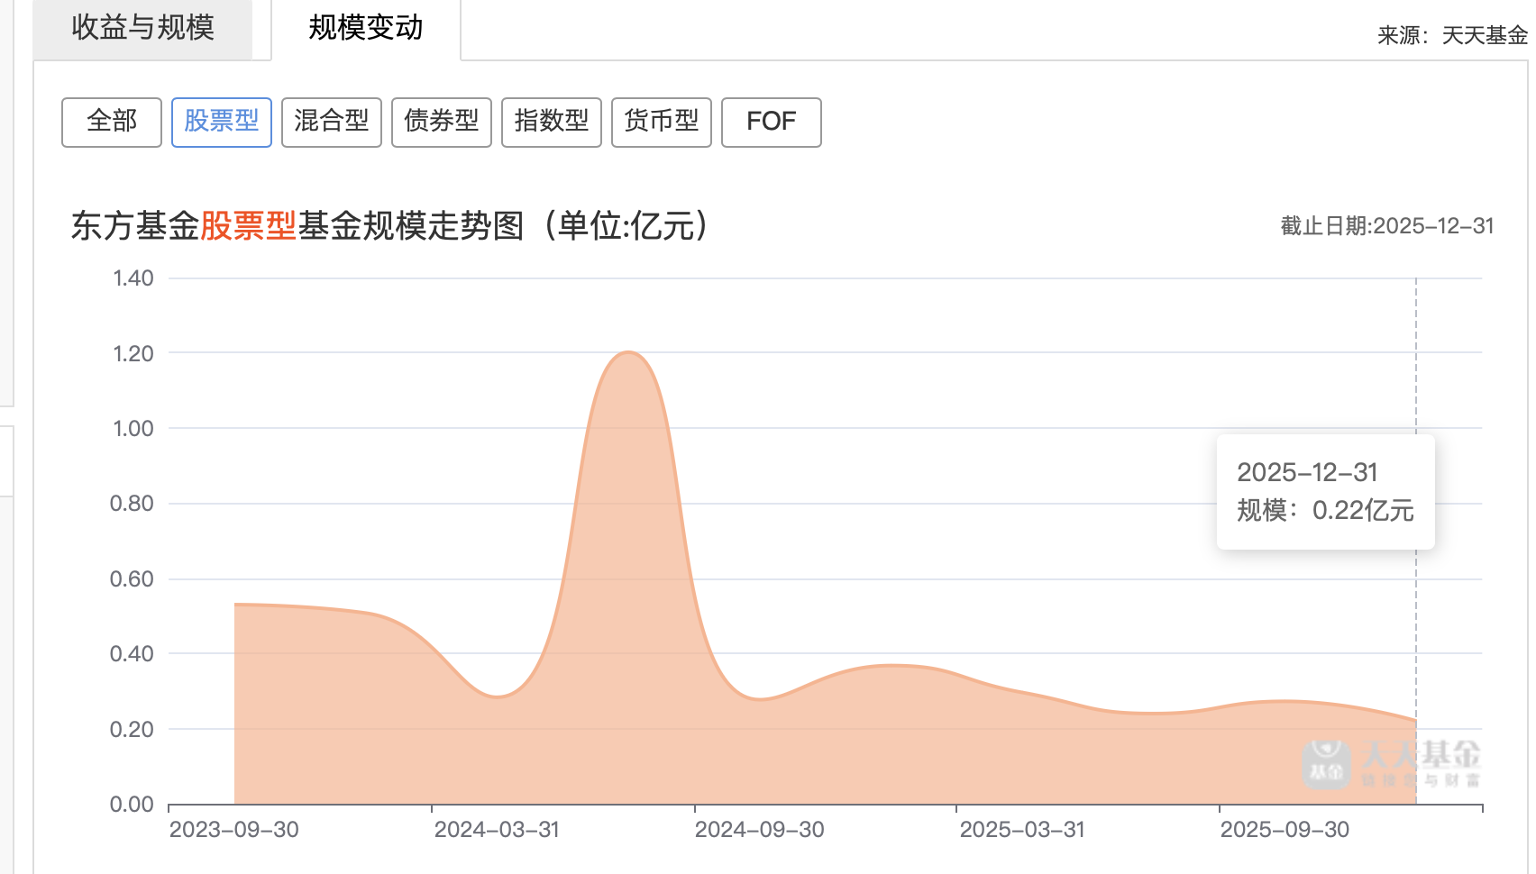Pick the 指数型 fund filter

552,122
